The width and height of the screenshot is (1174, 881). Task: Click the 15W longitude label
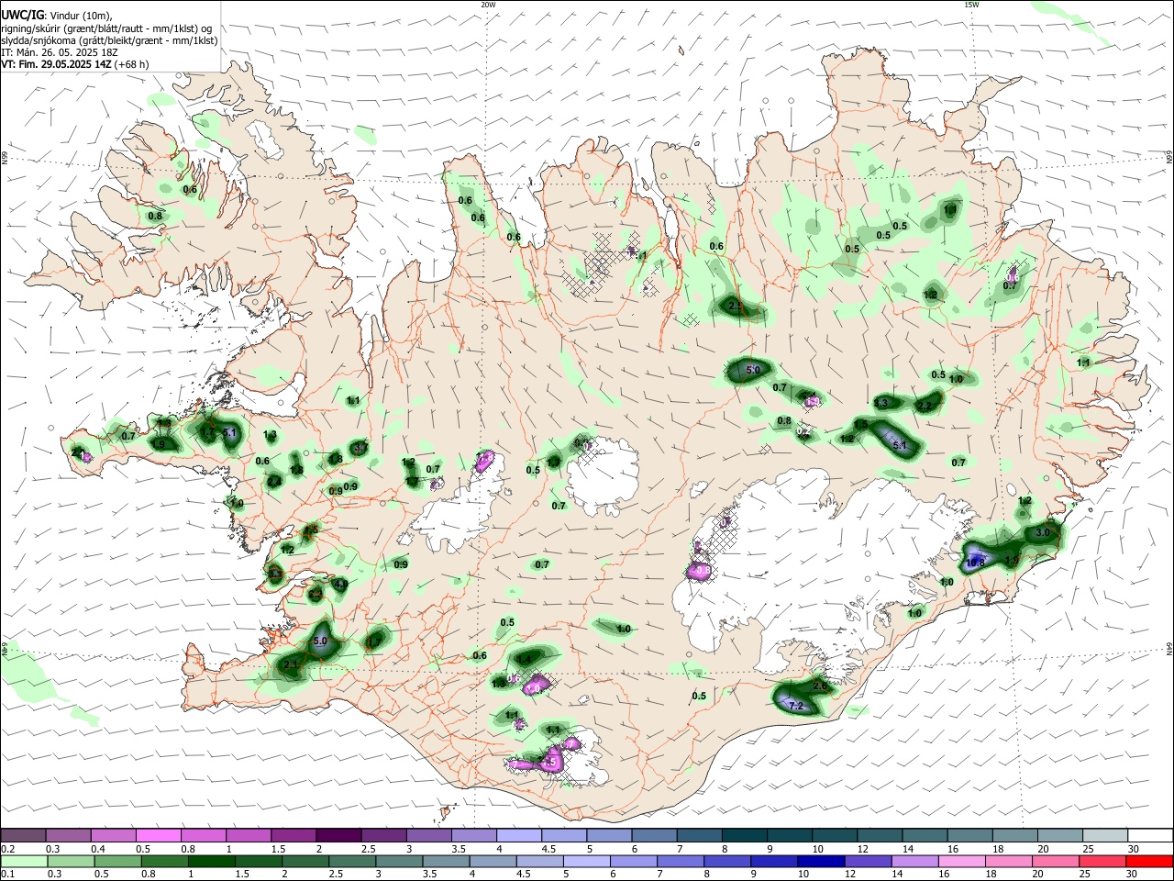[x=971, y=5]
